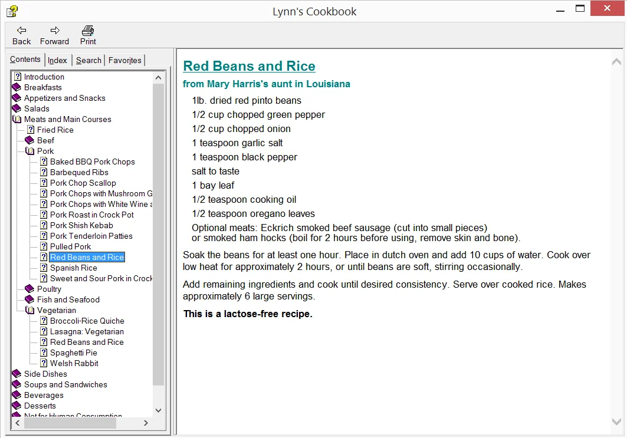This screenshot has height=438, width=627.
Task: Click the Print printer icon
Action: 88,31
